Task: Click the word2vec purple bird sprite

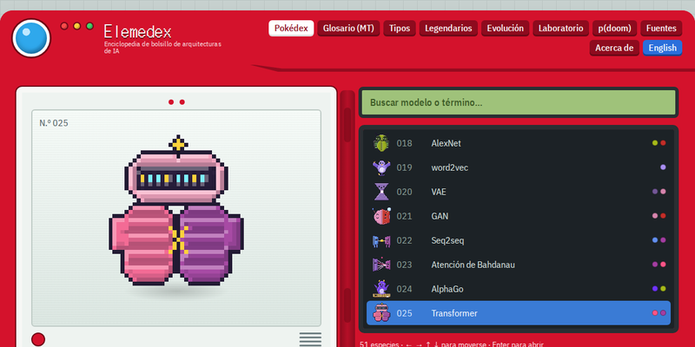Action: pyautogui.click(x=381, y=167)
